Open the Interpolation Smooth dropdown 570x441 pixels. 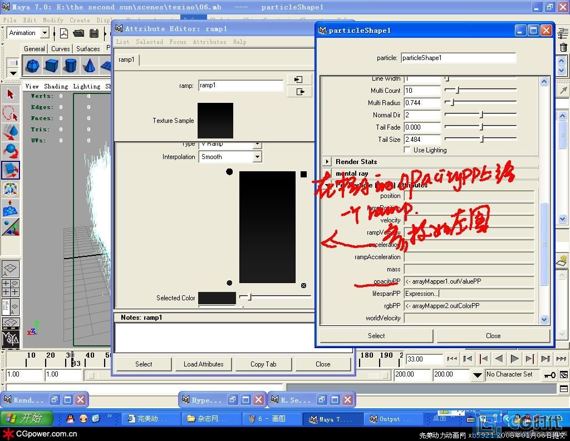click(x=257, y=157)
